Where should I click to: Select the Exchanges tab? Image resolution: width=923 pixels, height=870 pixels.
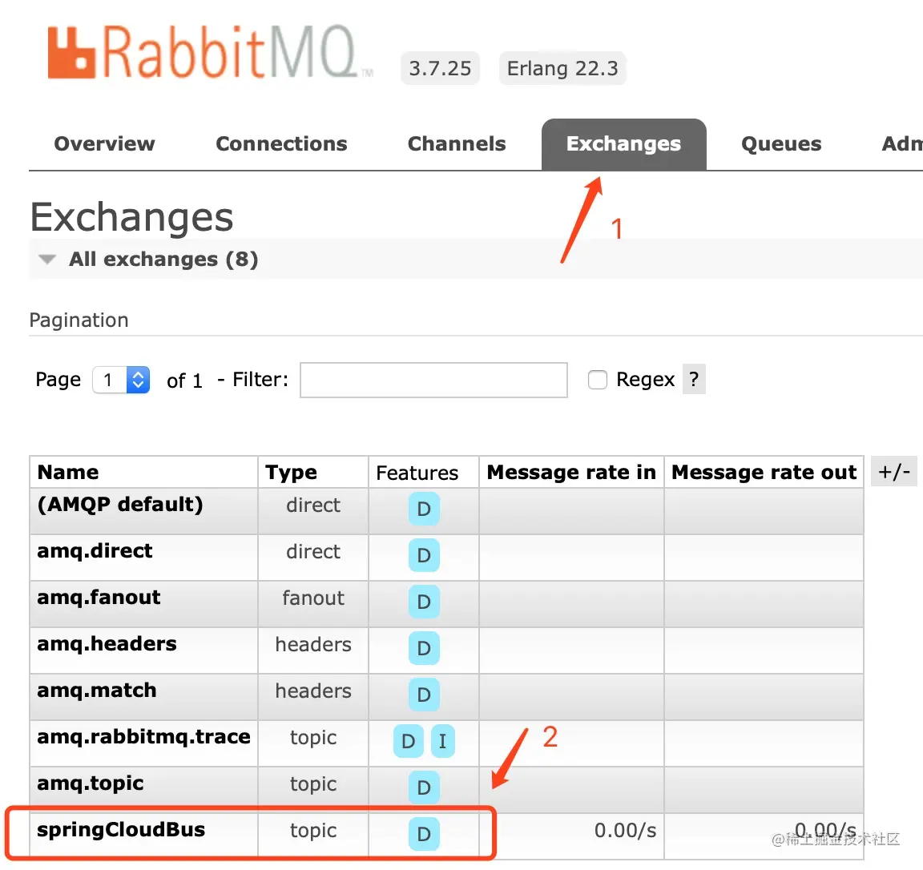click(x=624, y=144)
